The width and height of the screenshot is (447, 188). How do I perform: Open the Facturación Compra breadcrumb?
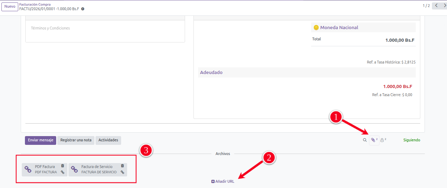(x=35, y=4)
